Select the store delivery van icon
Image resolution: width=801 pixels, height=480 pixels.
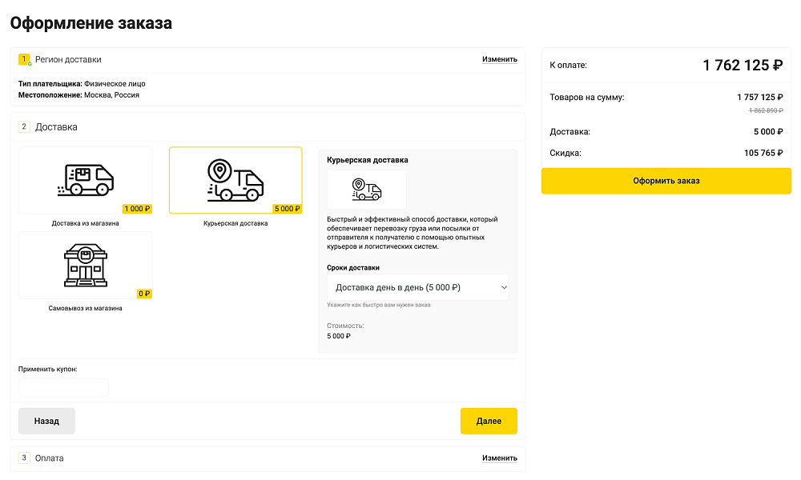85,180
